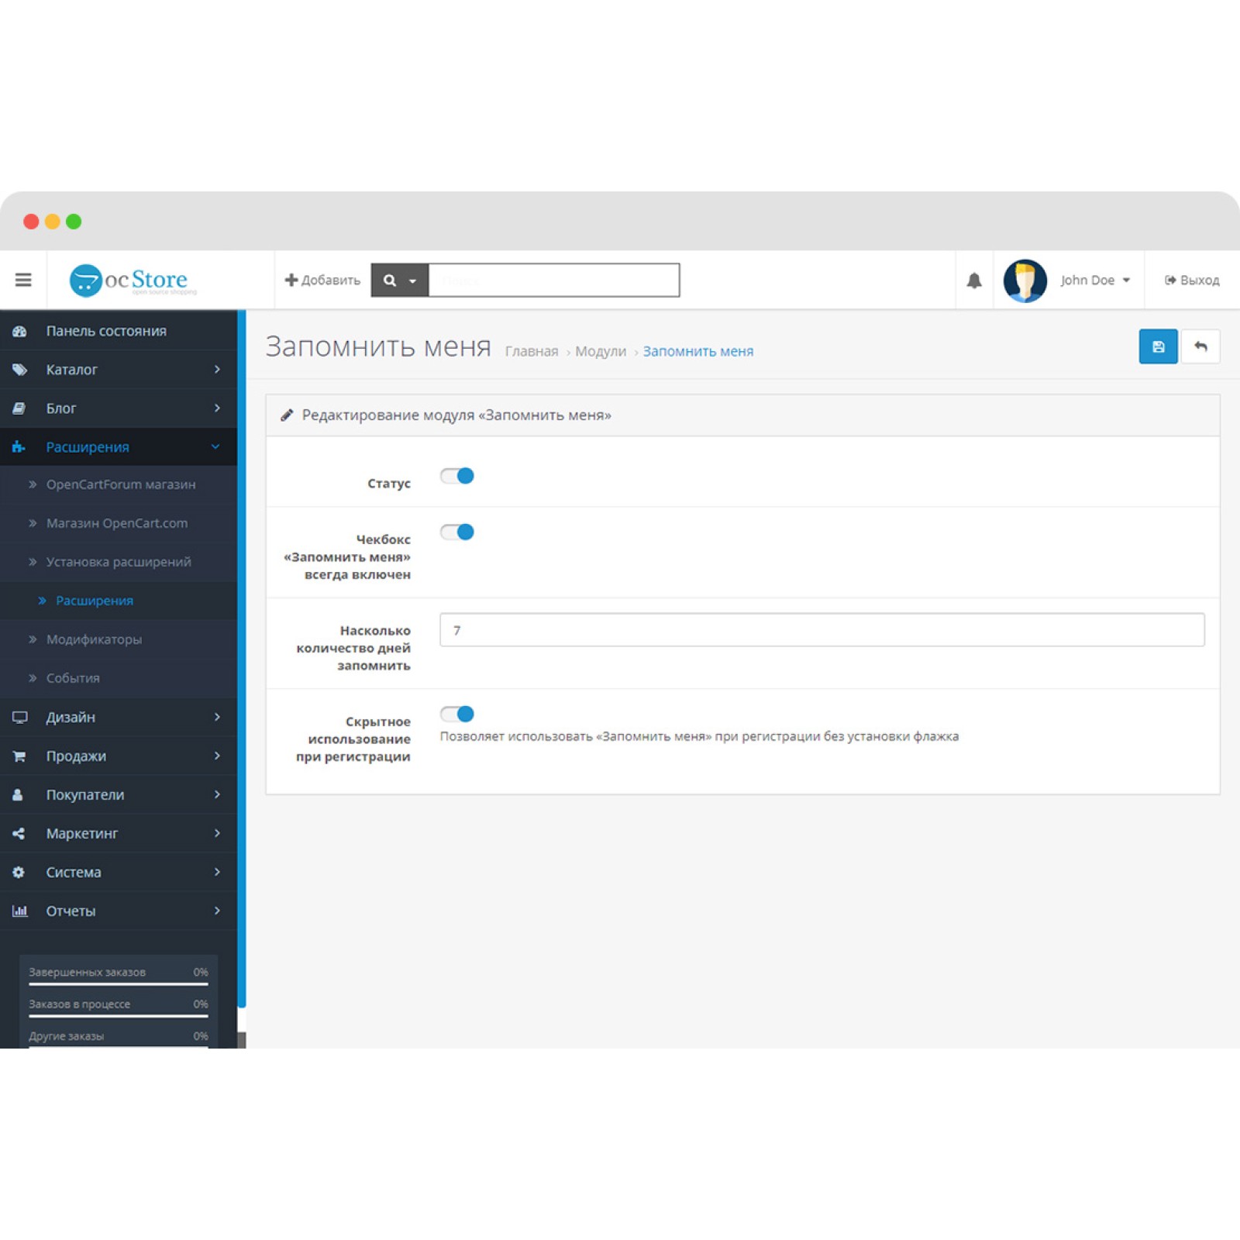Click John Doe avatar picture

coord(1025,281)
